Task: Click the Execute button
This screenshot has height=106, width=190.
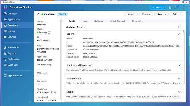Action: click(146, 14)
